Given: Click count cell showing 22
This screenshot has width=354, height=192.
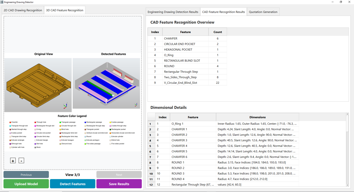Looking at the screenshot, I should [217, 83].
